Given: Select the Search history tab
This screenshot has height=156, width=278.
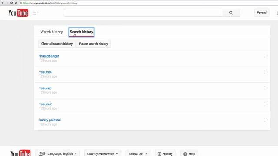Looking at the screenshot, I should pos(81,32).
